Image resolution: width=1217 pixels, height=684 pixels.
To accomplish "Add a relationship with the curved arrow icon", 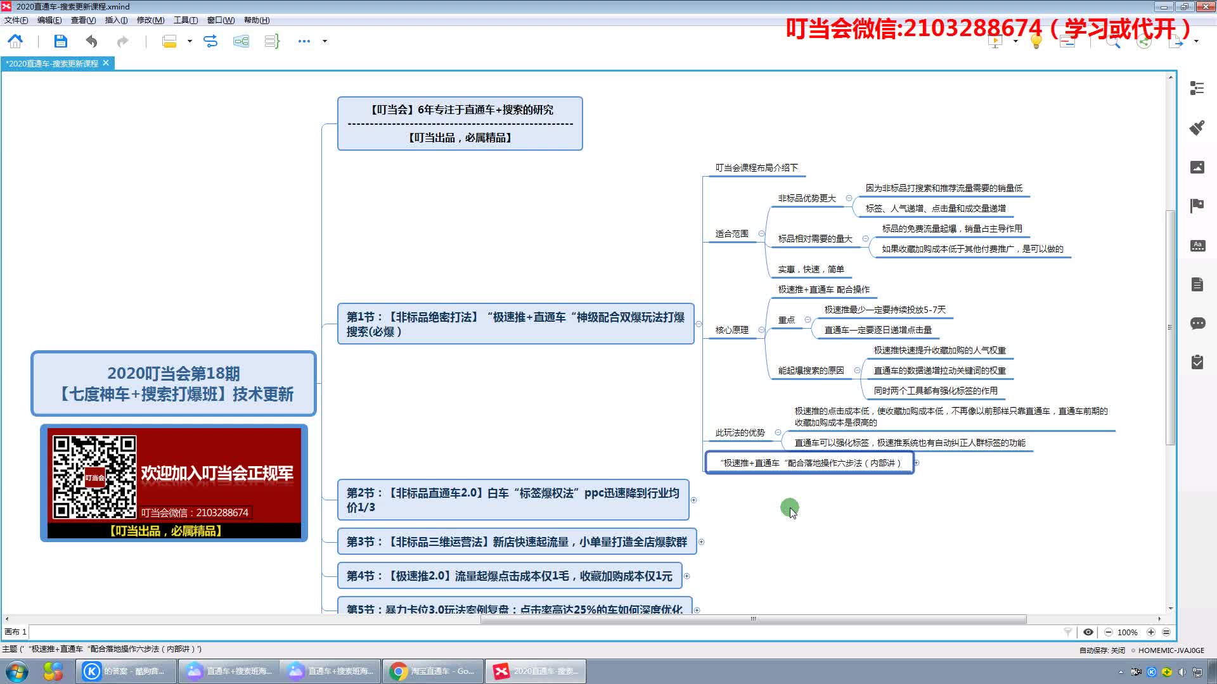I will point(210,41).
